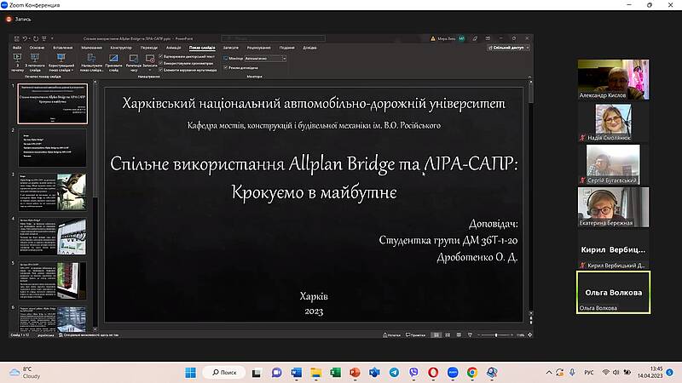Switch to the Design ribbon tab
The width and height of the screenshot is (682, 383).
[121, 48]
